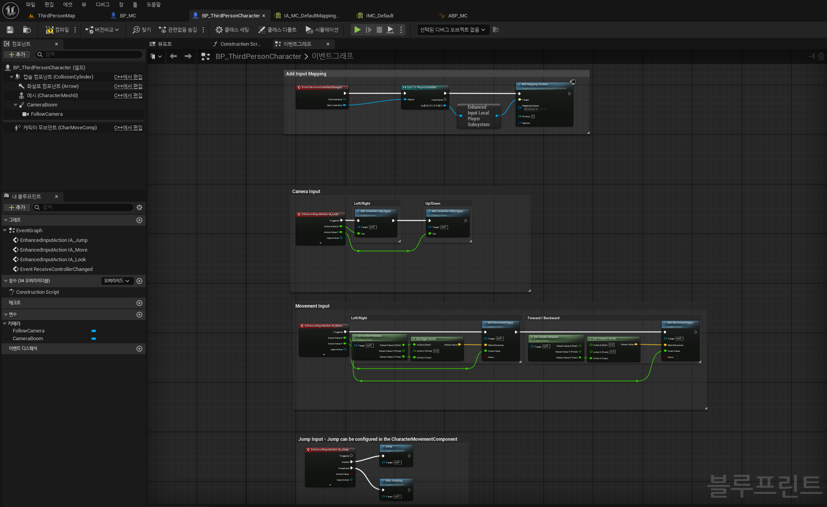Click 추가 button in components panel
Screen dimensions: 827x507
(17, 55)
